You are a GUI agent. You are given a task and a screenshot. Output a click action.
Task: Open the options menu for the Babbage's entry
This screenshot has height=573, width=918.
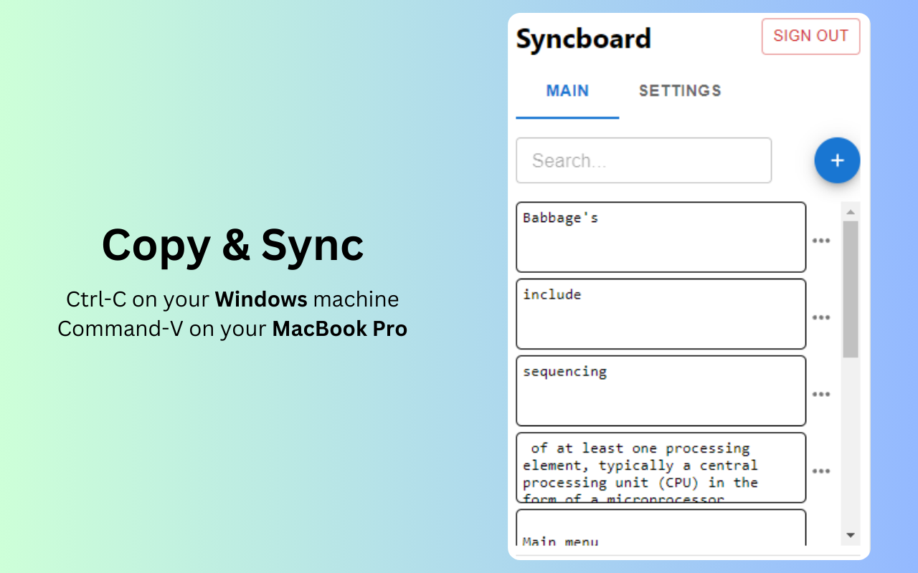pos(821,241)
